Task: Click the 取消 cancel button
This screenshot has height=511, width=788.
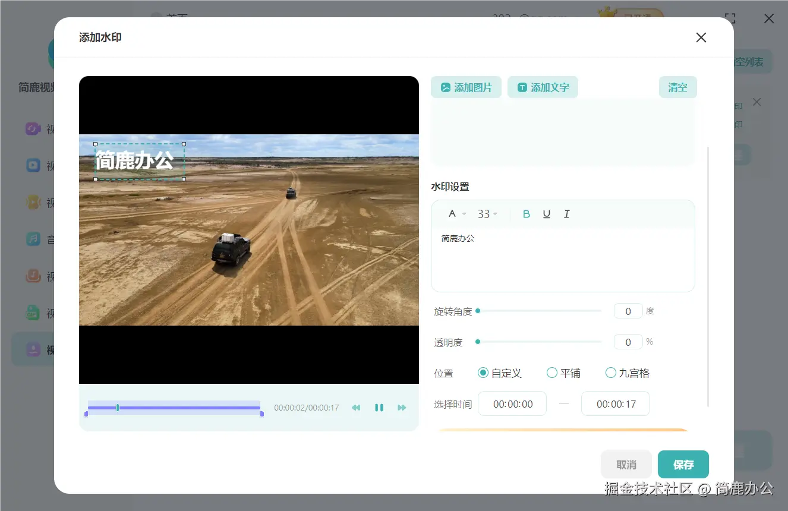Action: (626, 464)
